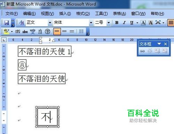Open the 工具(T) menu
Screen dimensions: 174x134
(101, 14)
